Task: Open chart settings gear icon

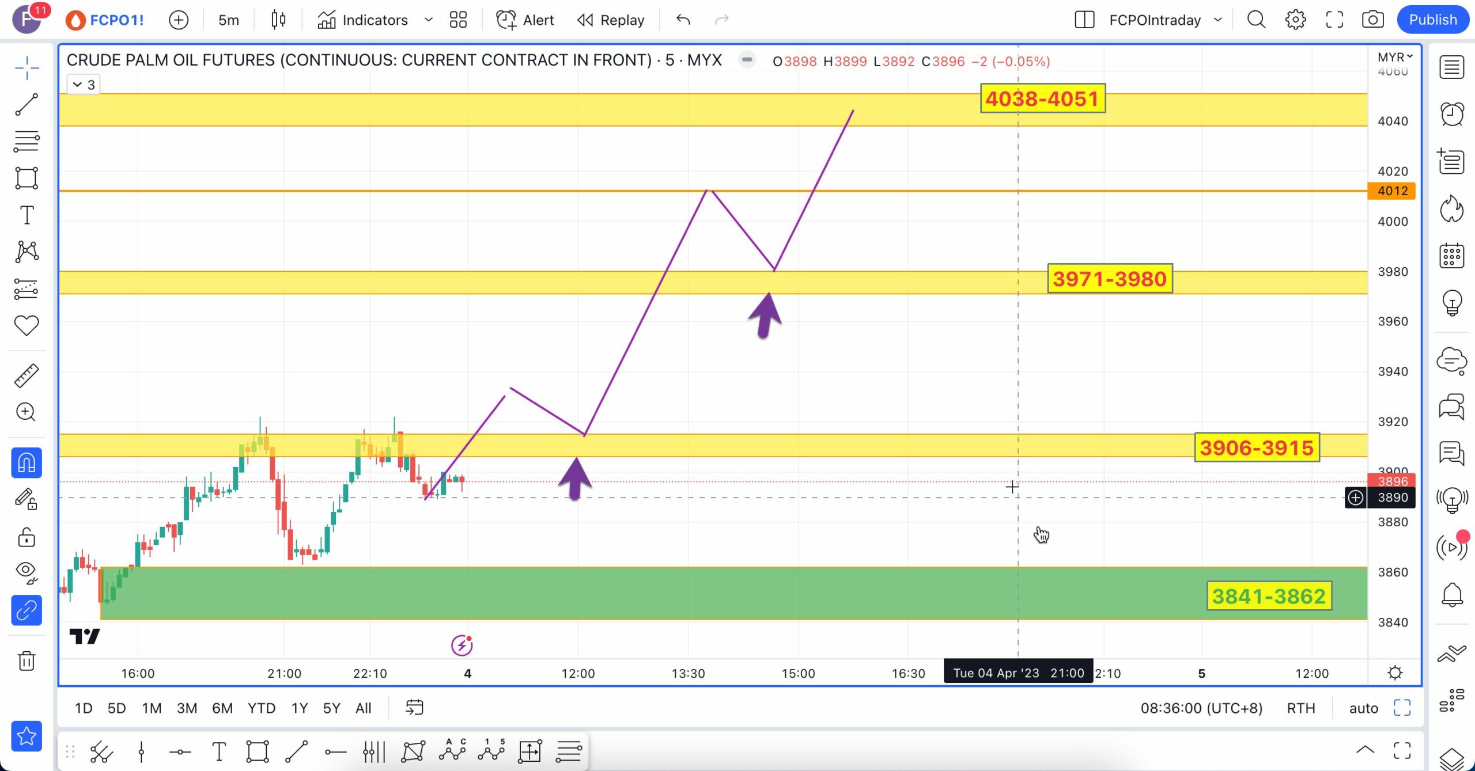Action: coord(1295,20)
